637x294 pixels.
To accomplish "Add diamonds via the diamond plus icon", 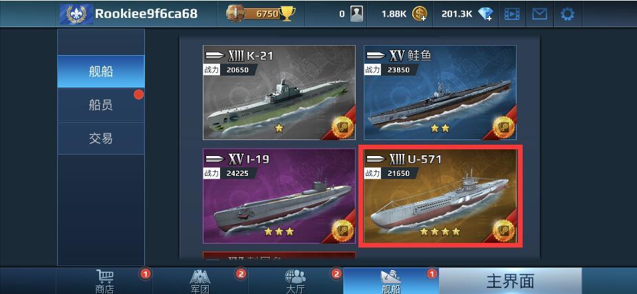I will (x=485, y=14).
